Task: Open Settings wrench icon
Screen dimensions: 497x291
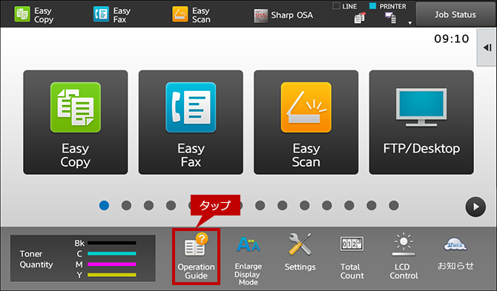Action: point(300,252)
